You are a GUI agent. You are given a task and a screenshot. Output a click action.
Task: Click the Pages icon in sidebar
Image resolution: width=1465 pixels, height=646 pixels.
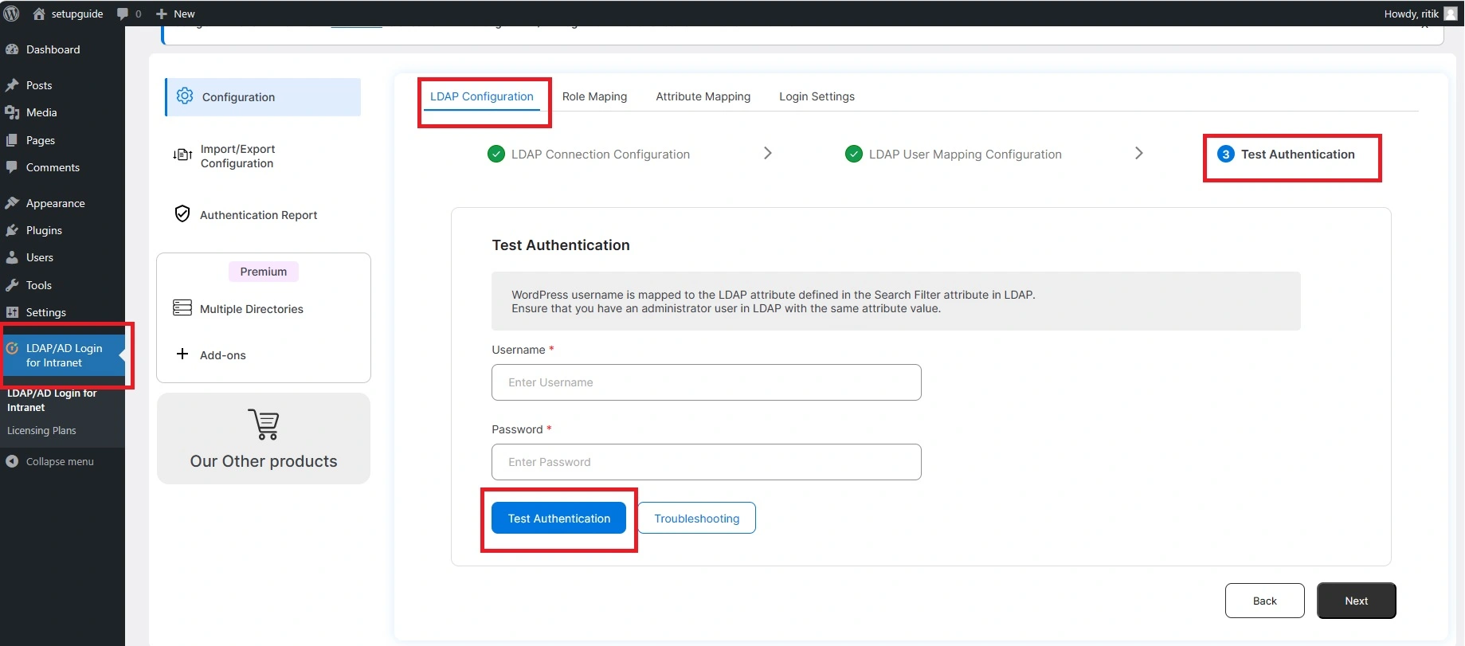click(12, 140)
